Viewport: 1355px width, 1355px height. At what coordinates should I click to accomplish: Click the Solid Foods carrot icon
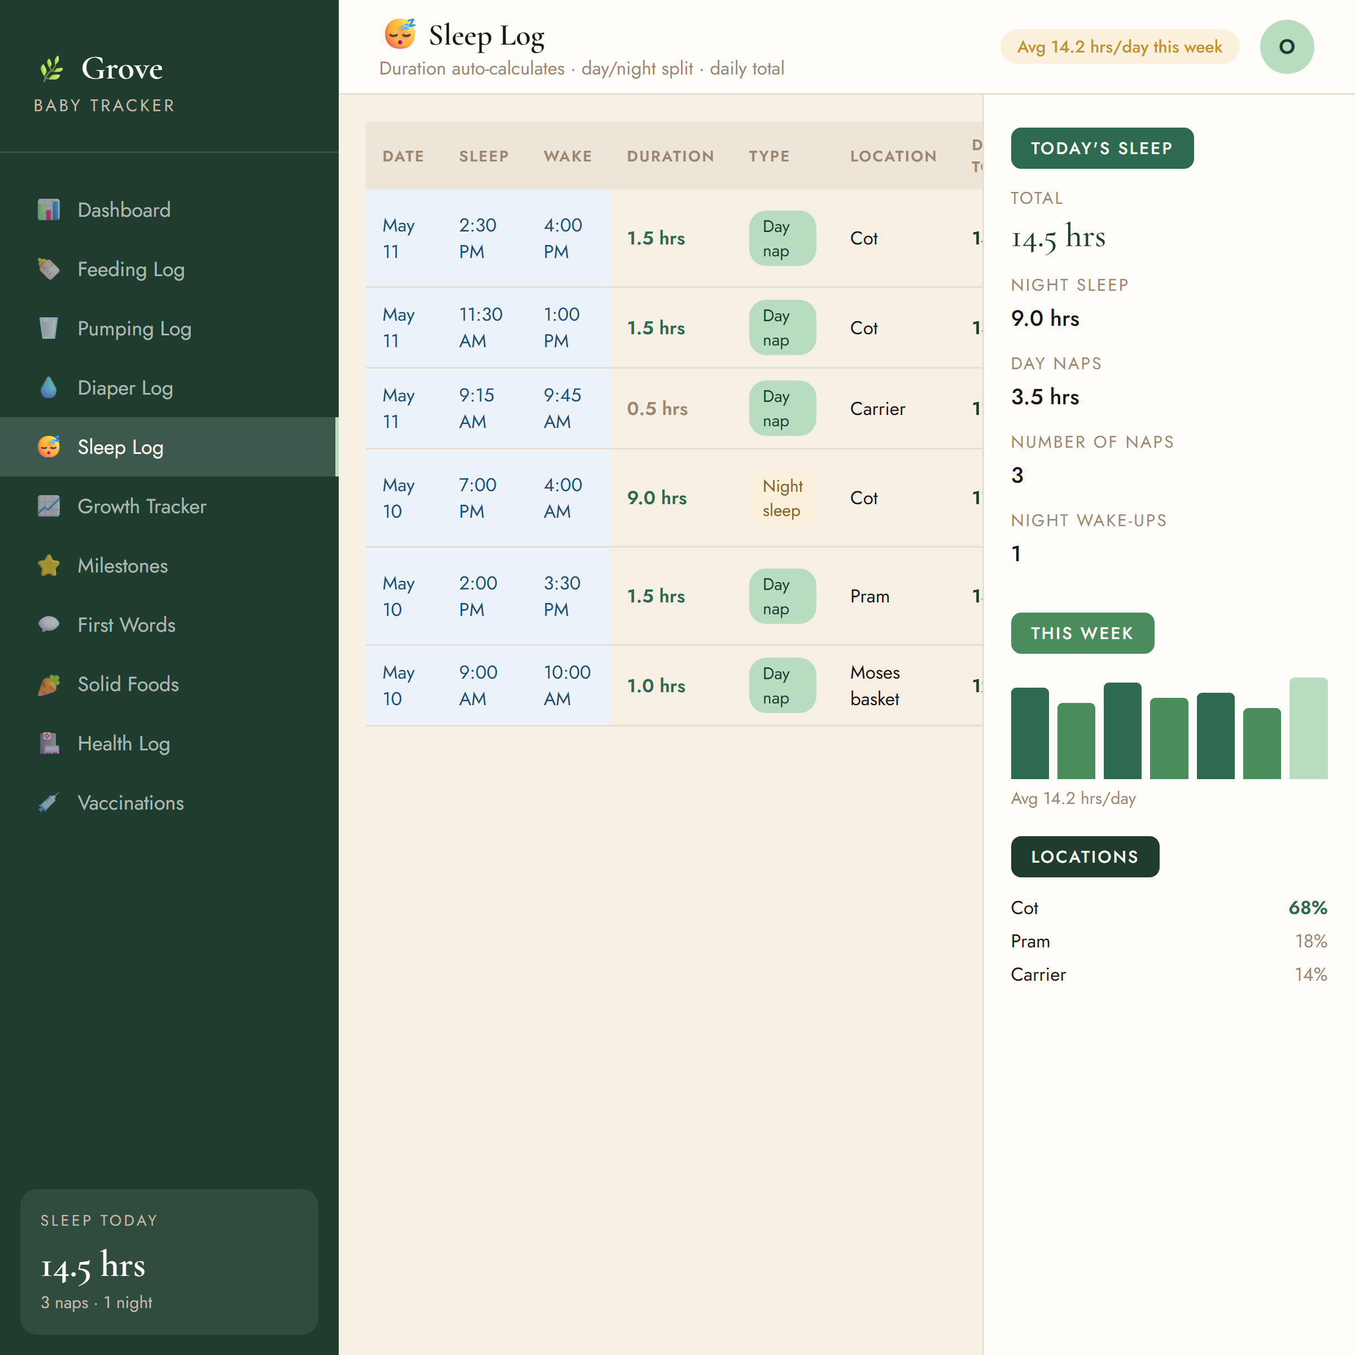[49, 684]
